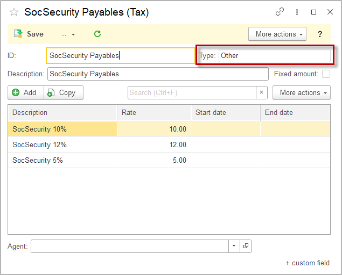Click the Copy button
Screen dimensions: 342x275
pyautogui.click(x=64, y=92)
